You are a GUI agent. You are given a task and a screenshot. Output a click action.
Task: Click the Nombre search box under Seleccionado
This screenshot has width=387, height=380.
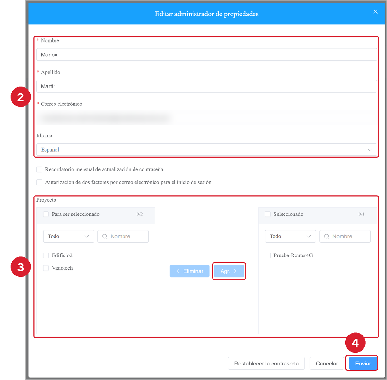pos(345,236)
